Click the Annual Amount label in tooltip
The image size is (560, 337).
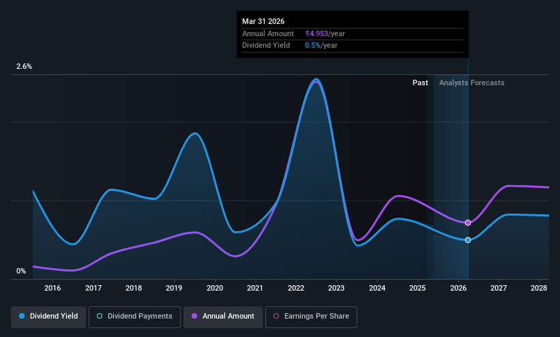(x=268, y=33)
